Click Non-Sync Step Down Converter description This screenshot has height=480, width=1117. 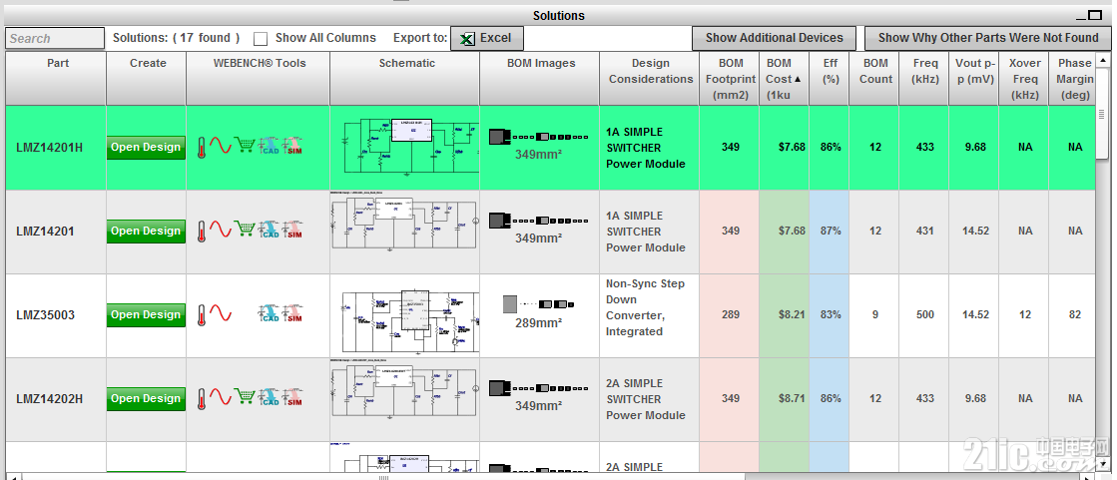[x=646, y=307]
